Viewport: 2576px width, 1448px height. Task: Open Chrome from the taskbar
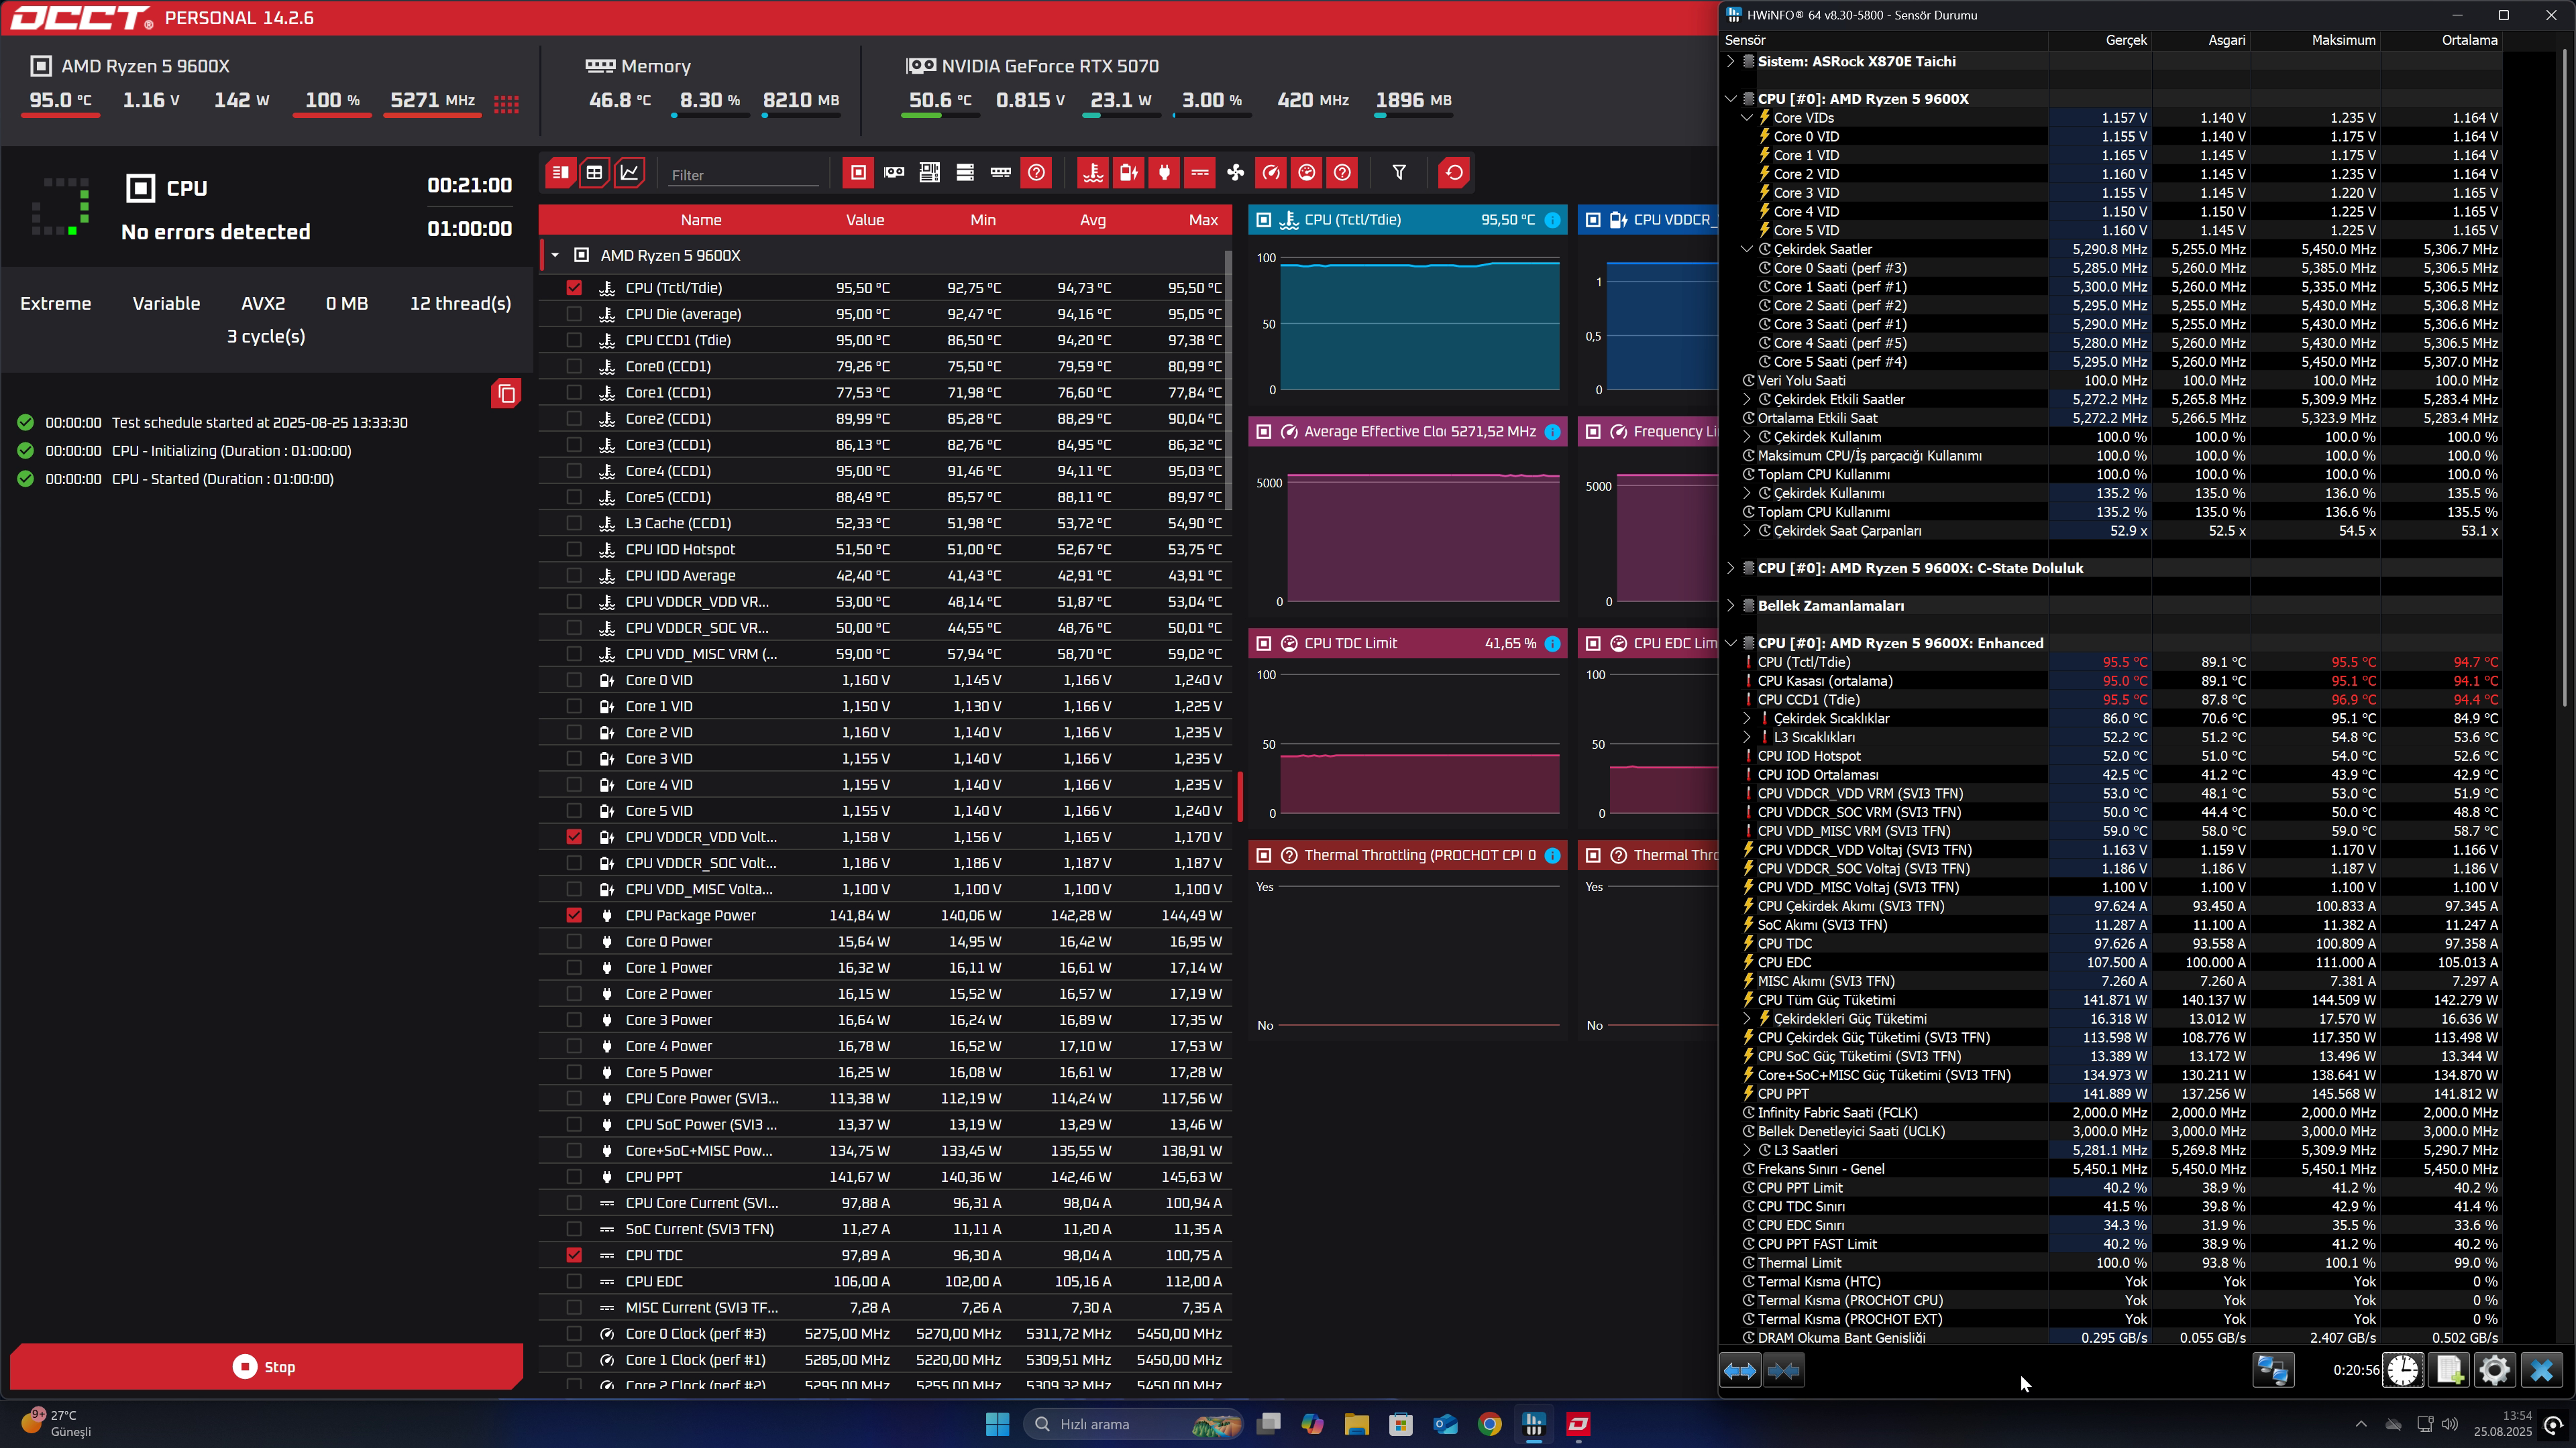pos(1489,1424)
